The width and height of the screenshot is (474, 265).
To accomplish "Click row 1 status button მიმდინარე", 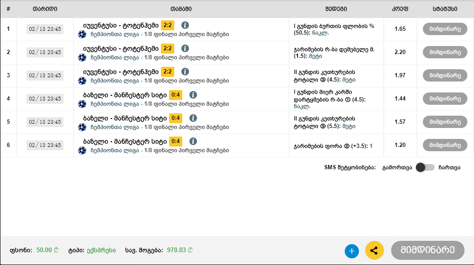I will [x=445, y=29].
